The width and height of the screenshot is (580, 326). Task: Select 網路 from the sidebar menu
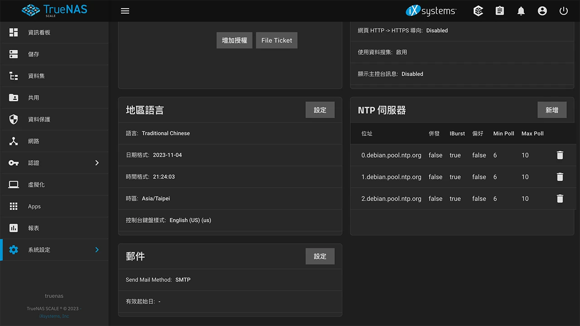14,141
